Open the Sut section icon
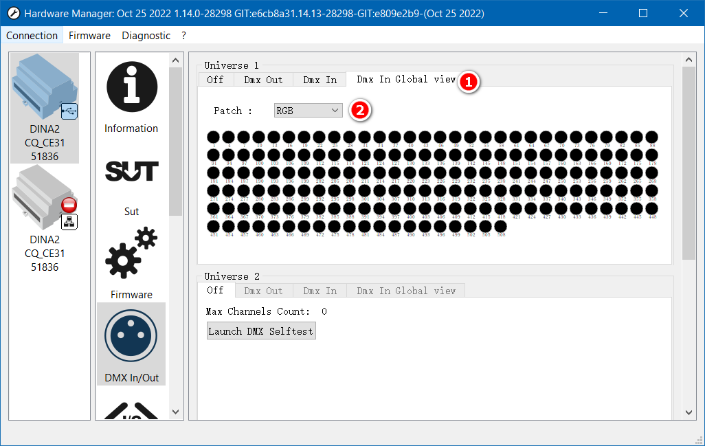Screen dimensions: 705x446 click(131, 171)
